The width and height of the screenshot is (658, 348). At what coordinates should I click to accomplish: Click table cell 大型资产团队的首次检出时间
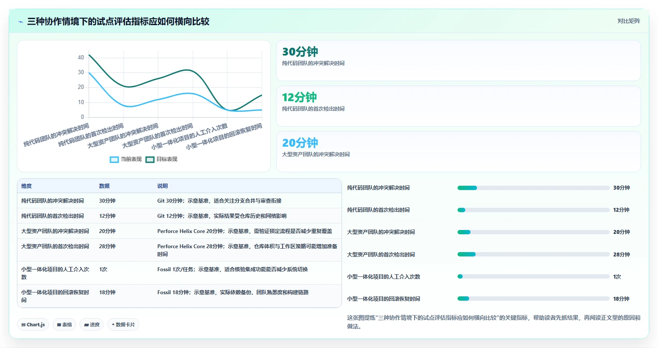(55, 246)
